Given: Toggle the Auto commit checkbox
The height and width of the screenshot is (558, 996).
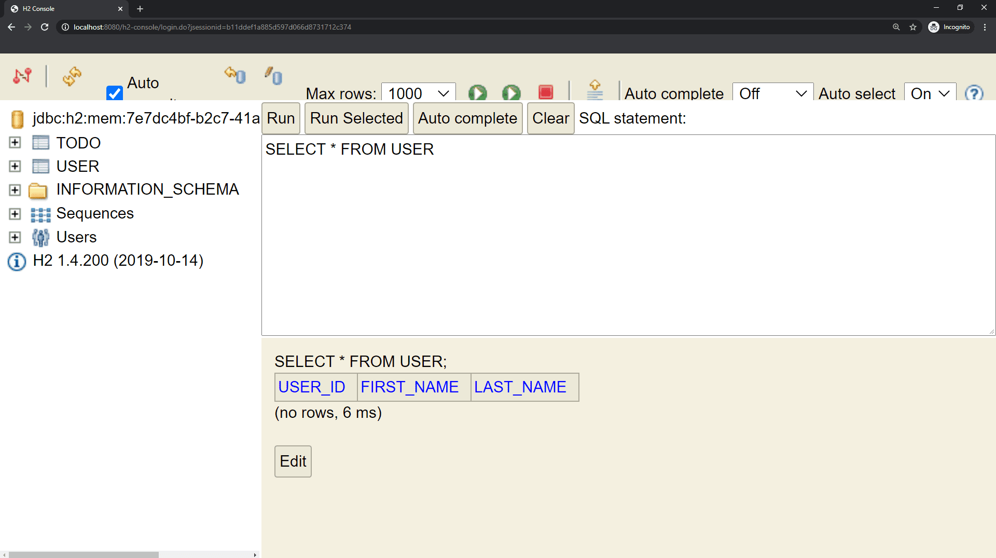Looking at the screenshot, I should [115, 93].
